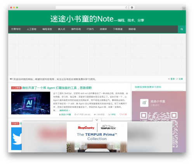Click the dark round icon beside the address bar
The image size is (194, 164).
[132, 8]
